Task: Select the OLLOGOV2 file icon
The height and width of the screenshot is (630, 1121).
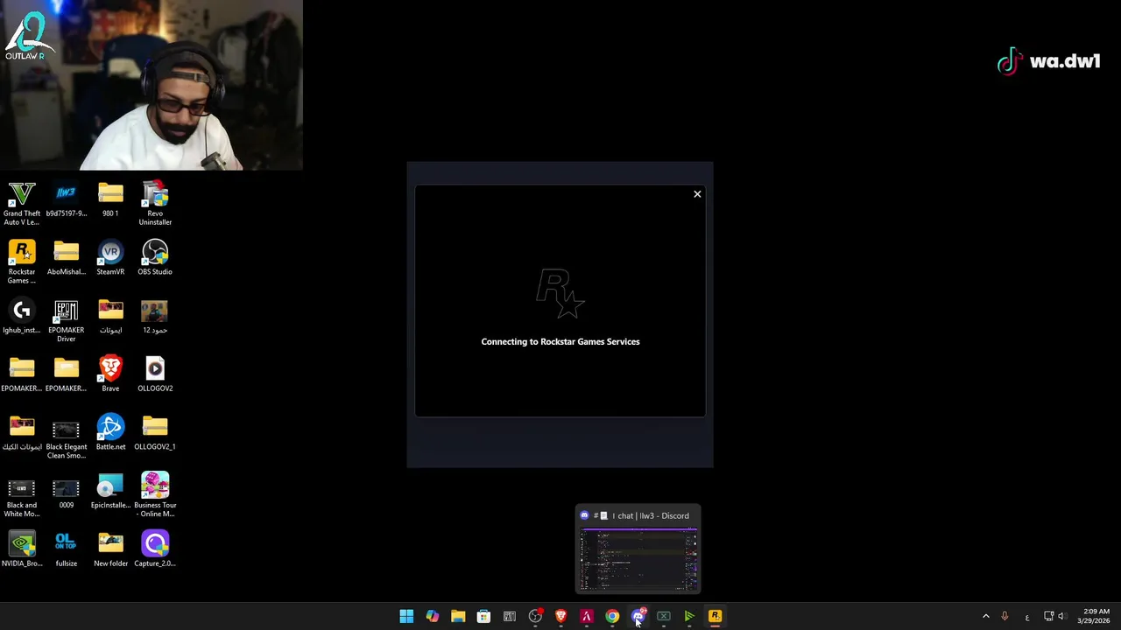Action: tap(155, 374)
